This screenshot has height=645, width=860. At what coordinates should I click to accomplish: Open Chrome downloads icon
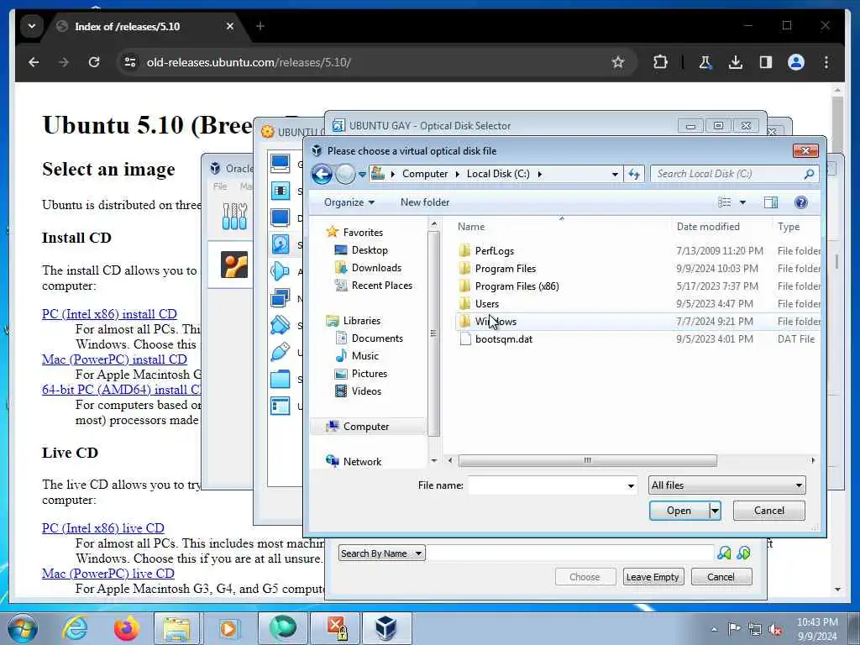[x=736, y=62]
